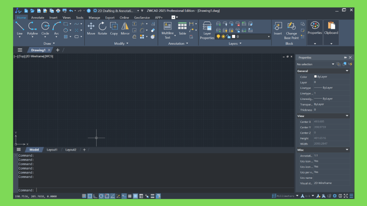This screenshot has width=367, height=206.
Task: Click the Fillet tool icon
Action: pyautogui.click(x=142, y=30)
